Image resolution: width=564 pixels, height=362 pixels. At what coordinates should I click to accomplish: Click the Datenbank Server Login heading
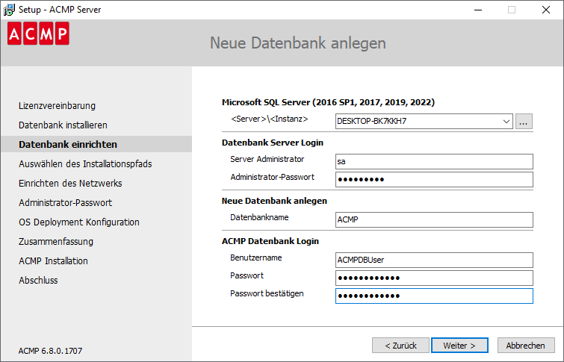273,143
